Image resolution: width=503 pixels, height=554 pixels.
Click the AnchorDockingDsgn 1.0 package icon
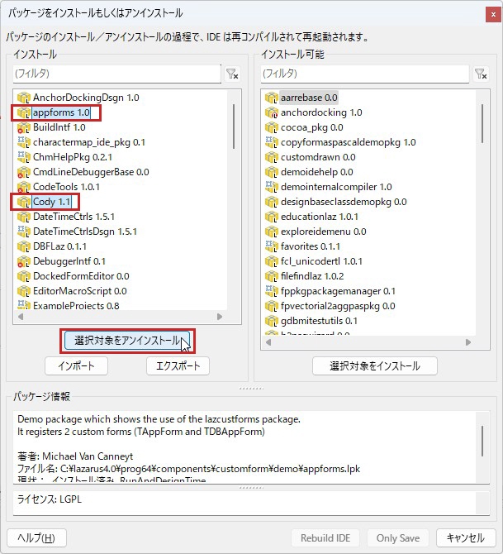pyautogui.click(x=23, y=98)
